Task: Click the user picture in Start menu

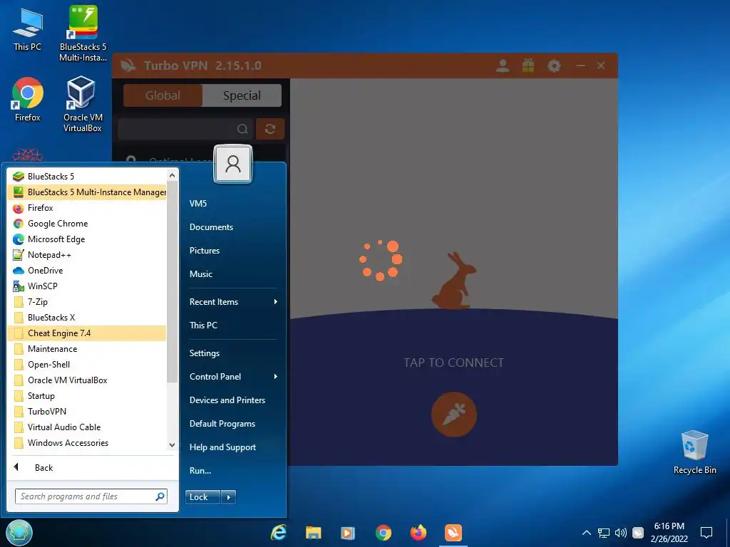Action: [x=233, y=164]
